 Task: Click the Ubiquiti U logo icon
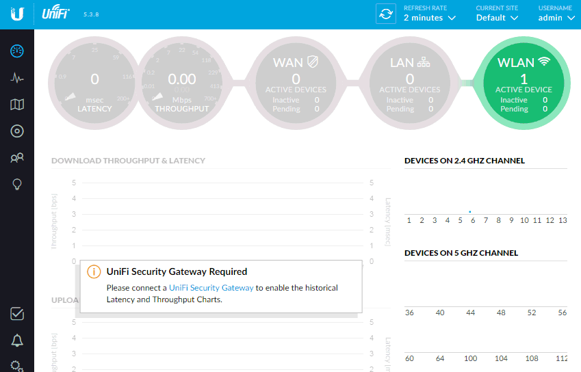tap(17, 14)
